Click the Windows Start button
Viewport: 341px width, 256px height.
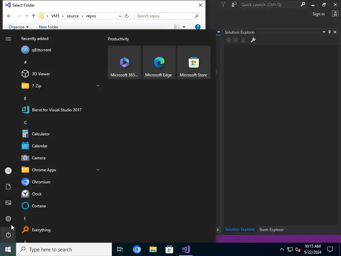point(8,249)
